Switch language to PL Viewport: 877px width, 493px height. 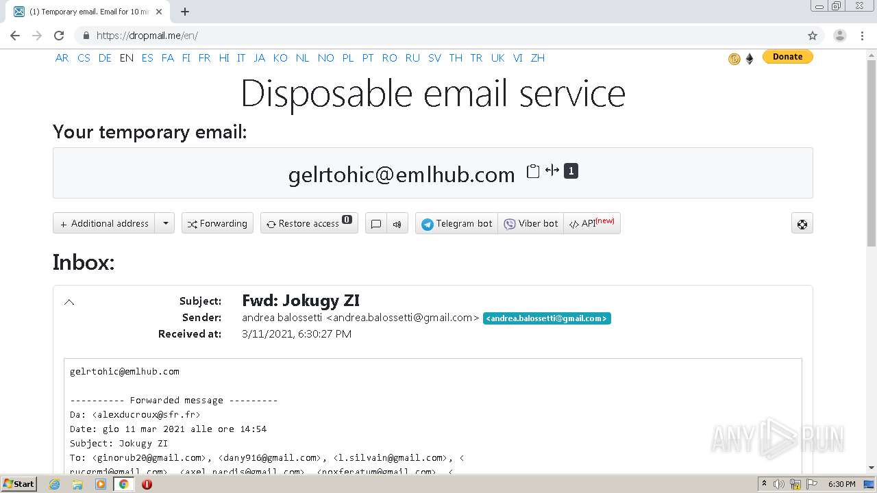(348, 58)
